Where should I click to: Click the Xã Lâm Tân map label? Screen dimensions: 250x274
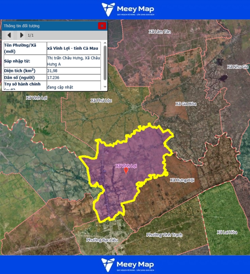point(159,32)
